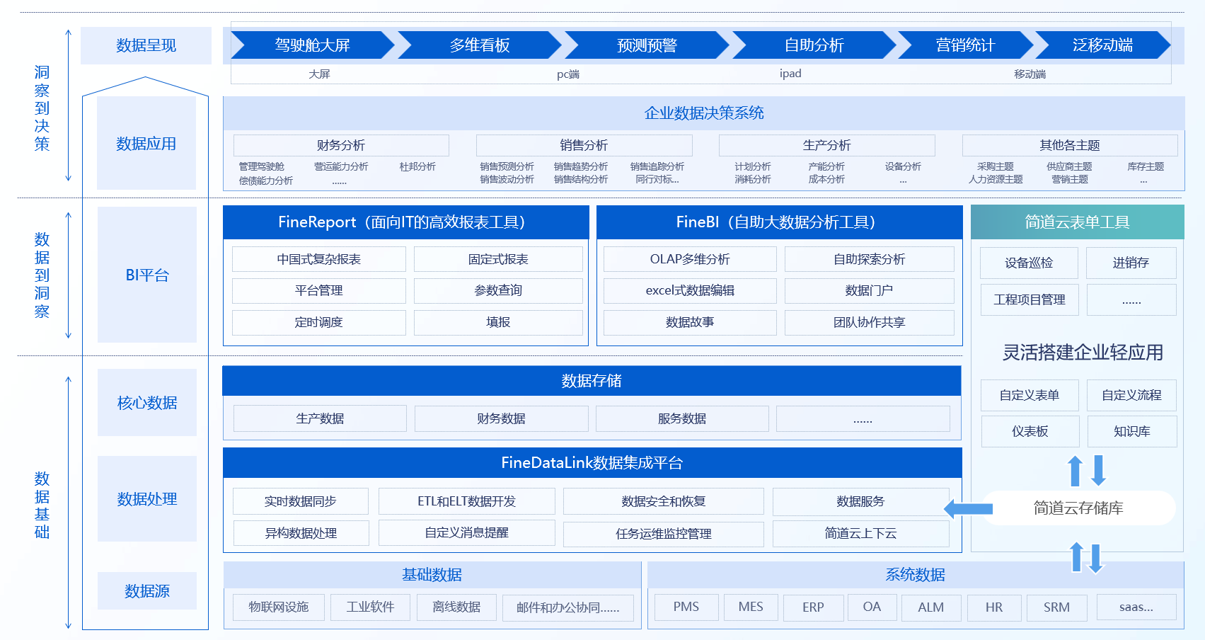Click the 简道云表单工具 header

[1077, 222]
